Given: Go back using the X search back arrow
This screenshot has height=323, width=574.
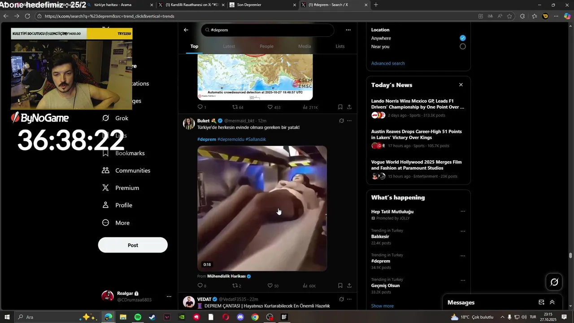Looking at the screenshot, I should (186, 30).
